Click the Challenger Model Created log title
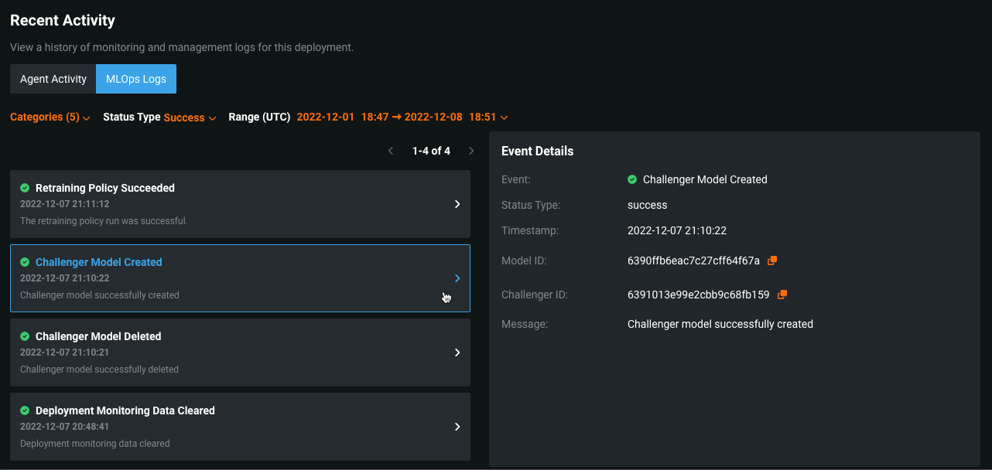992x470 pixels. coord(99,262)
